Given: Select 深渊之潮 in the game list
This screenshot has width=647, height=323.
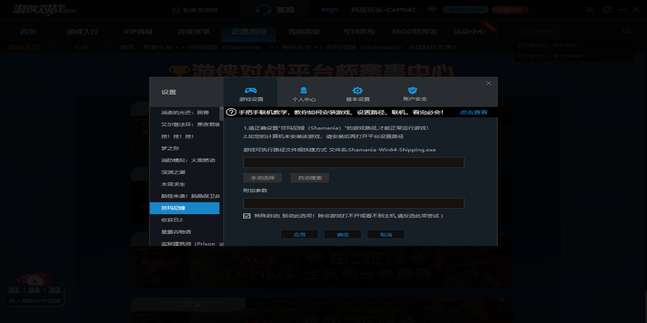Looking at the screenshot, I should click(184, 172).
